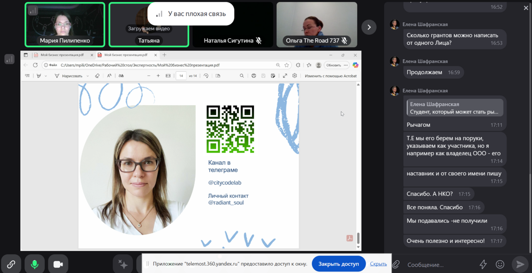This screenshot has width=532, height=273.
Task: Select Мария Пилипенко video tile
Action: (65, 25)
